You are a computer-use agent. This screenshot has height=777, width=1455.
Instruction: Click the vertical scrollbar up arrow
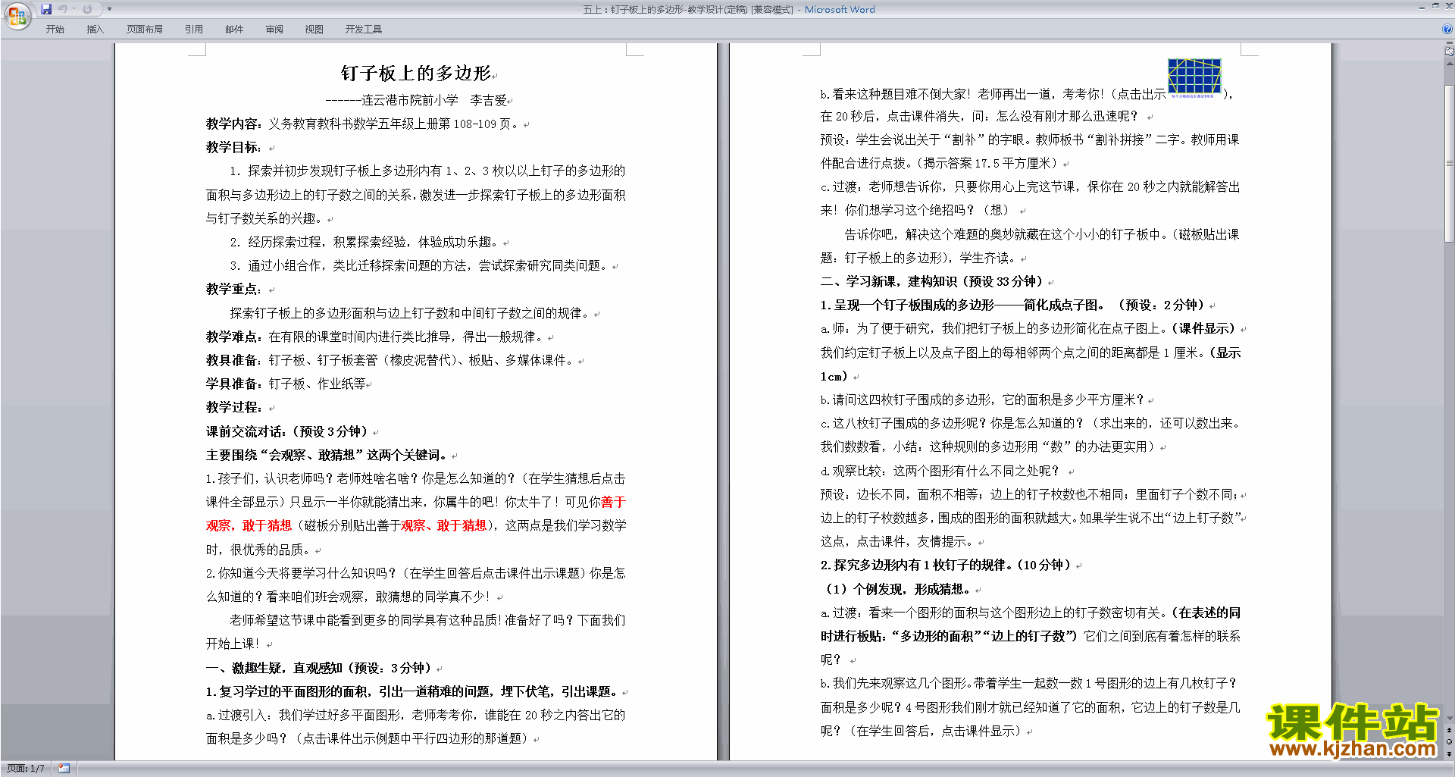1450,63
